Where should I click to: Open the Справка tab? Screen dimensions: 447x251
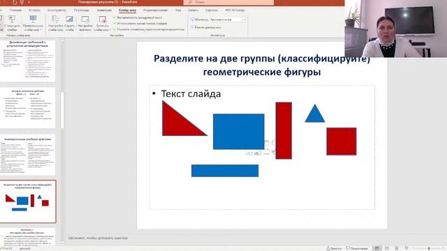[x=211, y=10]
